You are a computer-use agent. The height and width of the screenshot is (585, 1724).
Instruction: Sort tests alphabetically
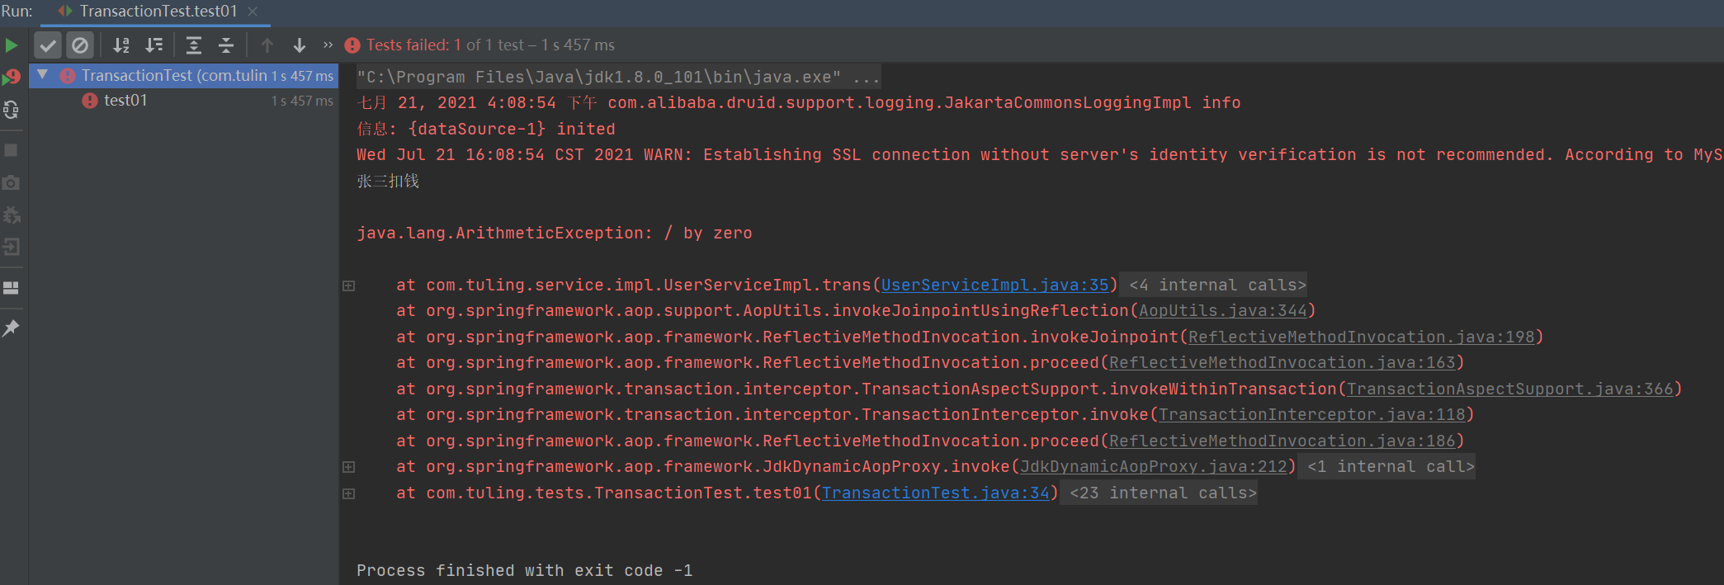pos(121,45)
